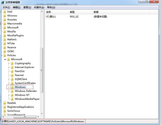Sort values by 类型 column header
This screenshot has width=161, height=125.
point(80,12)
